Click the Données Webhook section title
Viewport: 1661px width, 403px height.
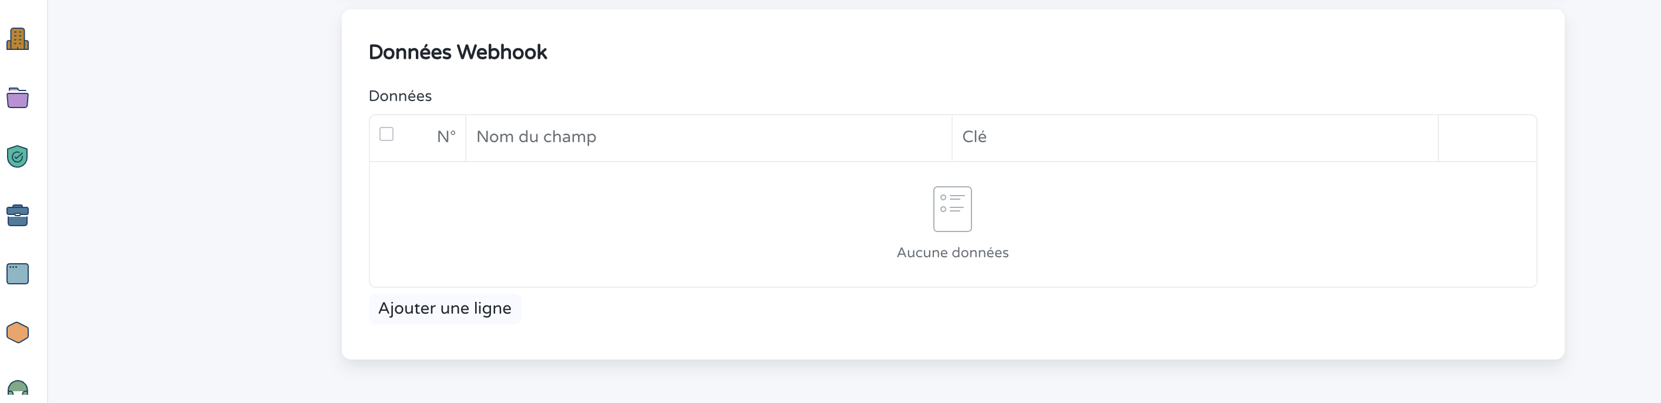(458, 52)
